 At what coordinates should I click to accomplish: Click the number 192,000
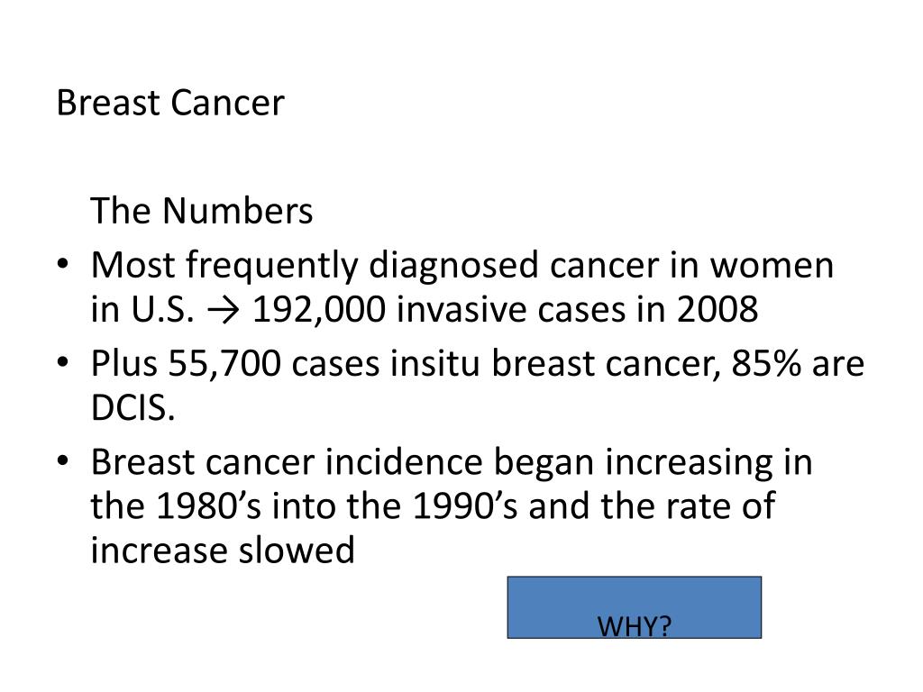319,310
